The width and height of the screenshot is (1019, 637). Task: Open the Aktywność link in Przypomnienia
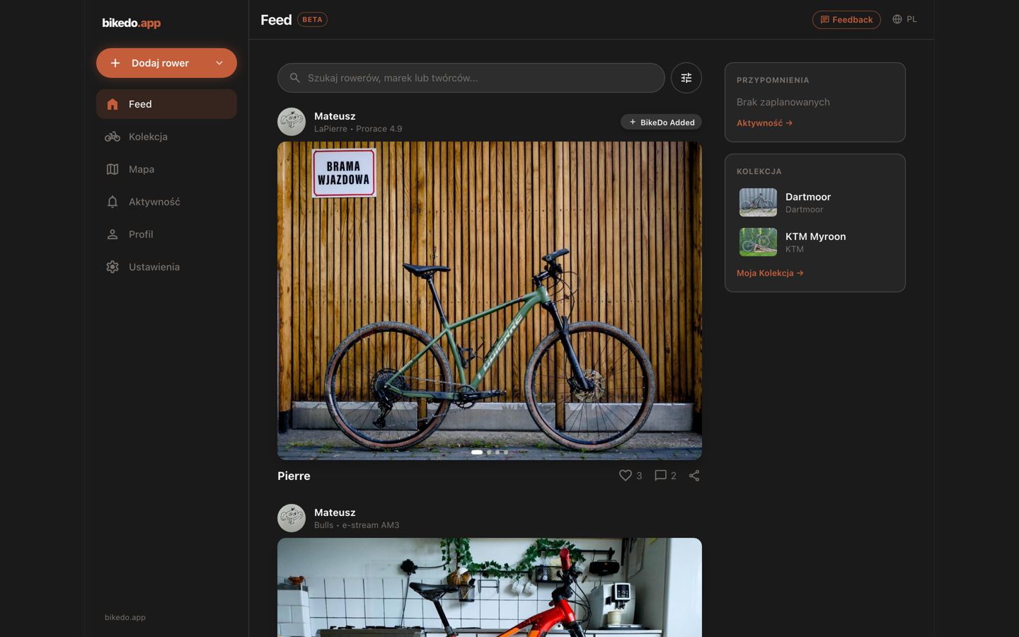(x=764, y=123)
